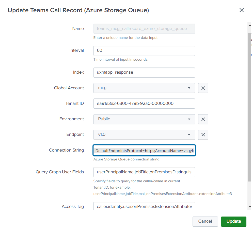
Task: Focus the Index input with uxmapp_response
Action: click(x=144, y=73)
